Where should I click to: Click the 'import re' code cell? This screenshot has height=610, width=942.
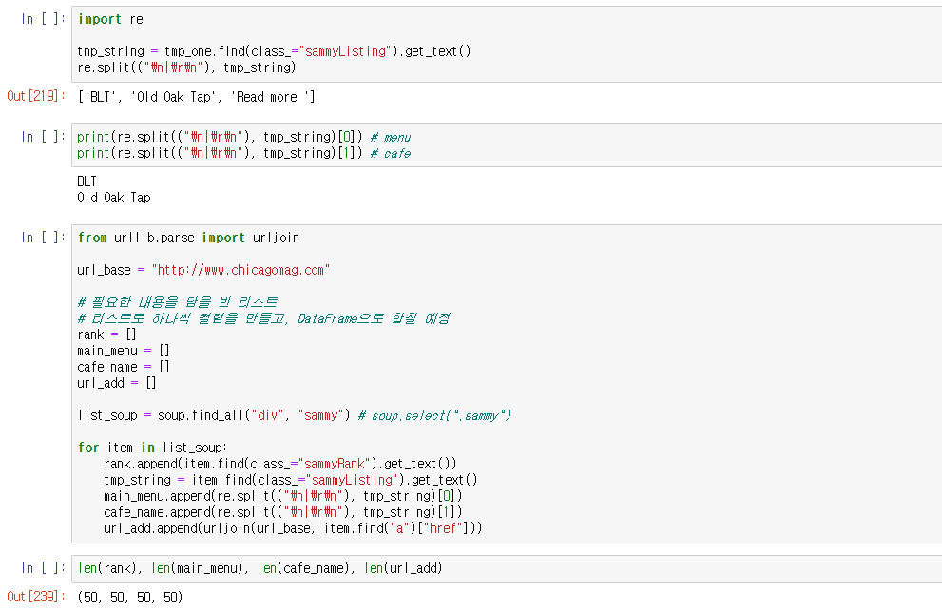[x=507, y=44]
